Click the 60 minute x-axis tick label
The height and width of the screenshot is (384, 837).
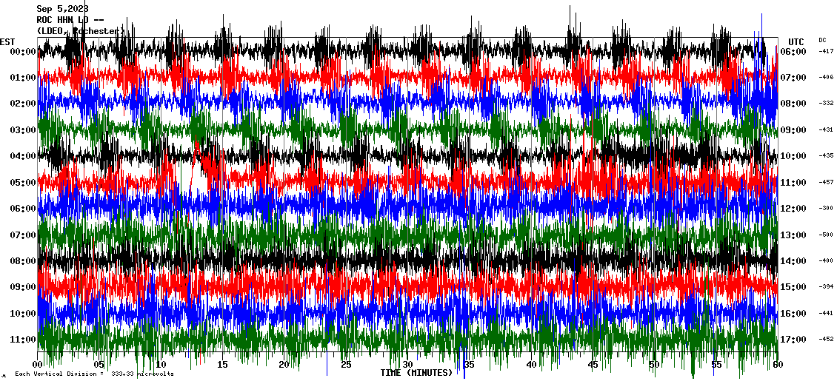coord(777,365)
